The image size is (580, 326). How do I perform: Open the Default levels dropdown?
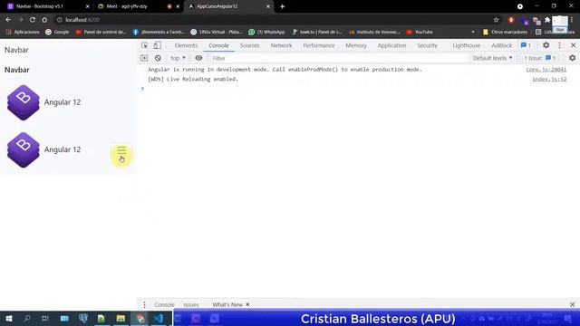pyautogui.click(x=492, y=58)
